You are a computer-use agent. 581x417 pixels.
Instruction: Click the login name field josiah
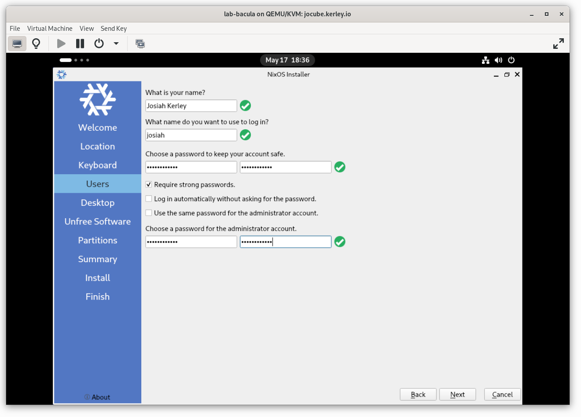(x=191, y=135)
